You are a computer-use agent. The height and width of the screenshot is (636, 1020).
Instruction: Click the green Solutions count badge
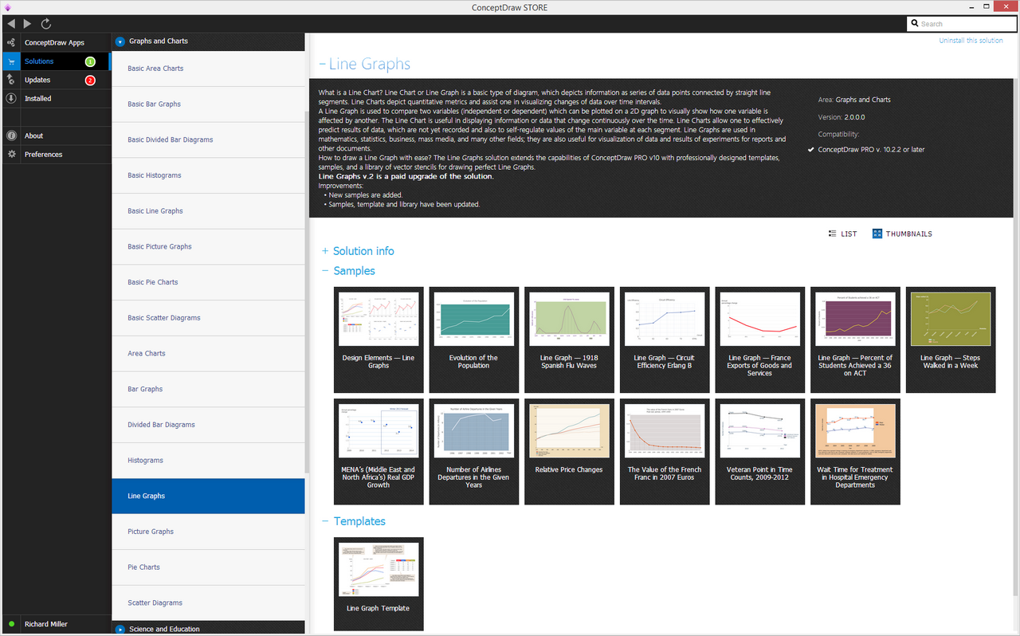[x=90, y=61]
